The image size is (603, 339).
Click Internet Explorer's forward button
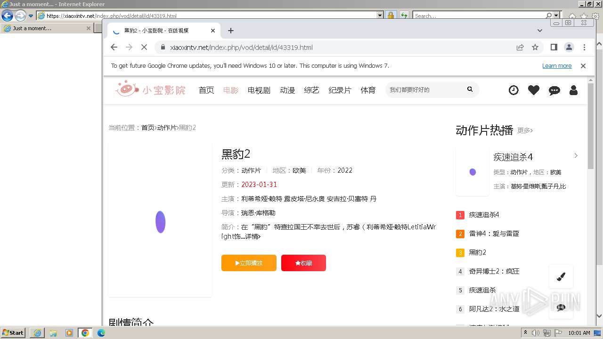[x=20, y=16]
